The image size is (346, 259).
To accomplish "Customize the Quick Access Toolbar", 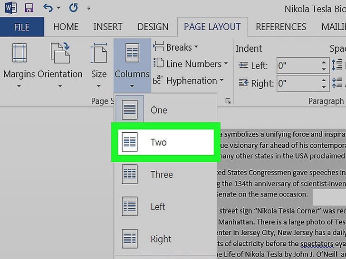I will point(89,9).
